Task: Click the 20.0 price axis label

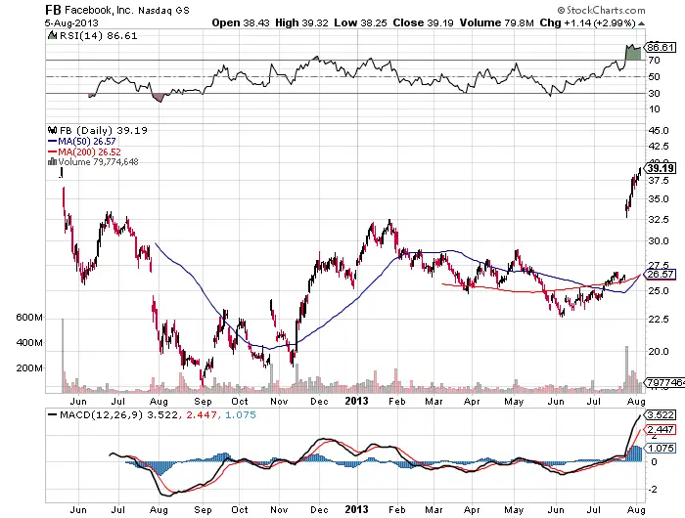Action: tap(658, 351)
